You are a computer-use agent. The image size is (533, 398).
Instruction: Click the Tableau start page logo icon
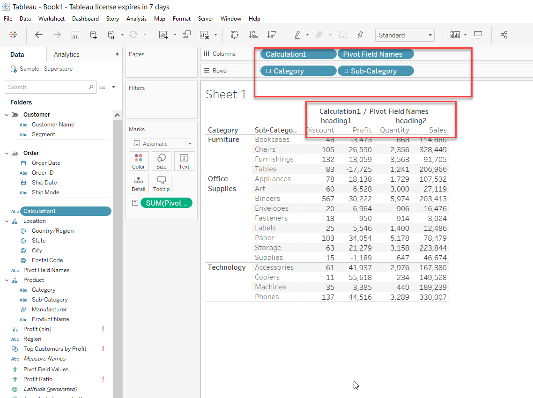13,35
